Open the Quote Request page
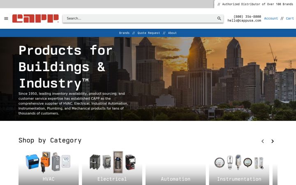The height and width of the screenshot is (185, 296). [148, 33]
